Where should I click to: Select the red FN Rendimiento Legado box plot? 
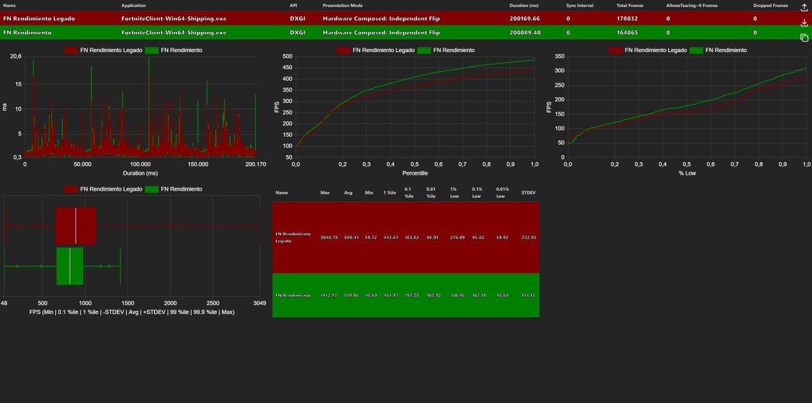coord(76,226)
